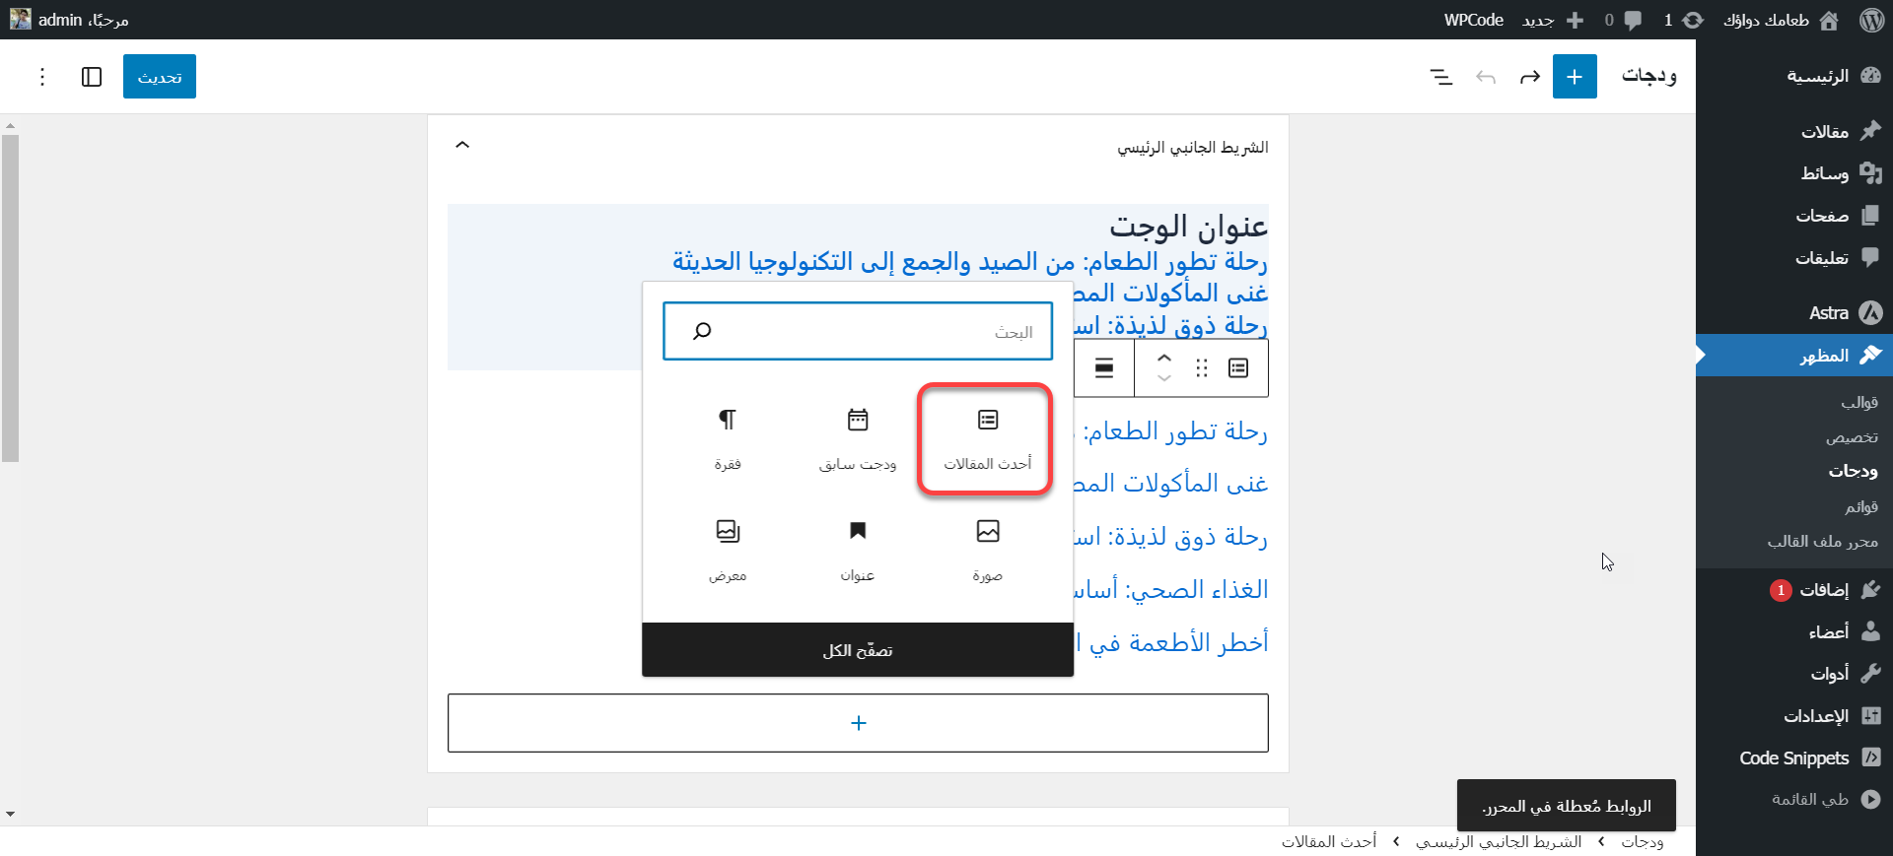Insert the ودجت سابق (Legacy Widget) block
Viewport: 1893px width, 856px height.
[x=857, y=438]
